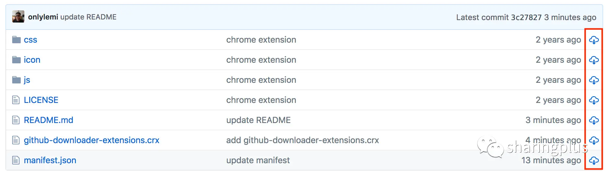Download the js folder using cloud icon
This screenshot has width=608, height=176.
pos(593,80)
